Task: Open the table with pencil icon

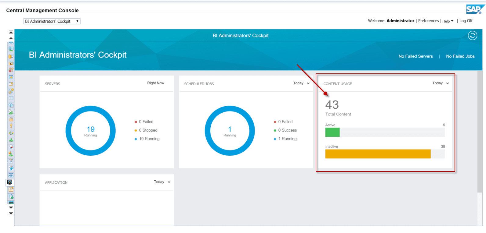Action: coord(11,84)
